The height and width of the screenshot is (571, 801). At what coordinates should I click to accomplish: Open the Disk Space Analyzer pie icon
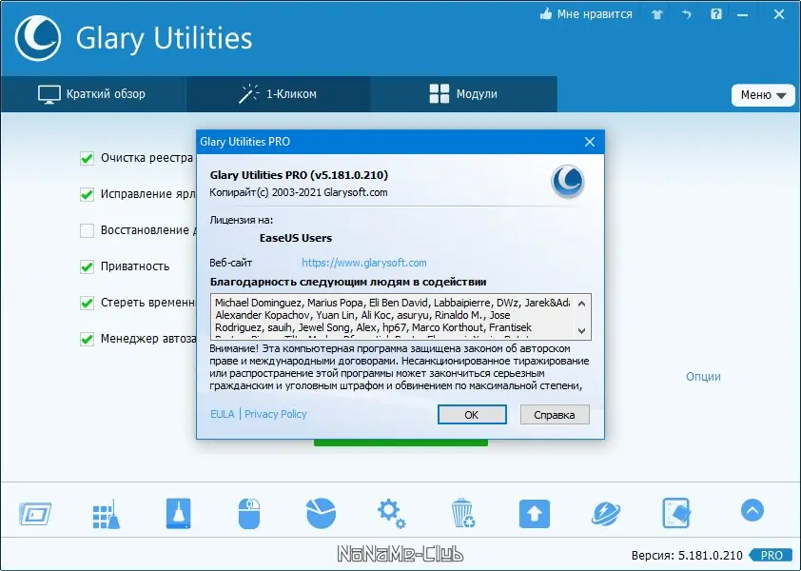click(x=321, y=513)
